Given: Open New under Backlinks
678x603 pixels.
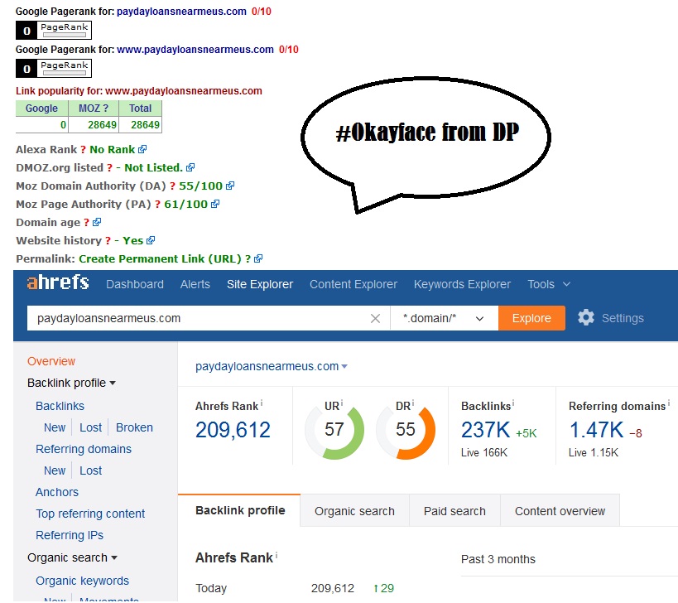Looking at the screenshot, I should tap(55, 427).
